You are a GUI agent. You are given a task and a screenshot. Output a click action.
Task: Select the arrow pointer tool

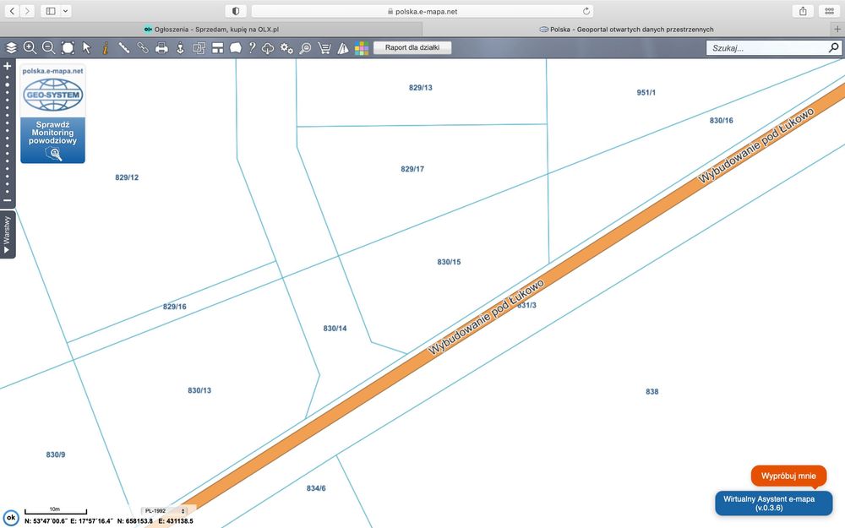[86, 48]
